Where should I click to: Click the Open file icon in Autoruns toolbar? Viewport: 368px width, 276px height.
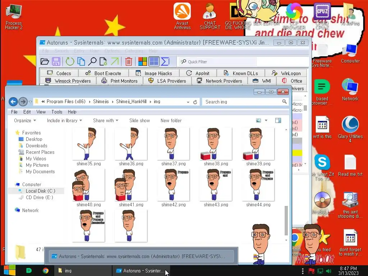click(45, 61)
